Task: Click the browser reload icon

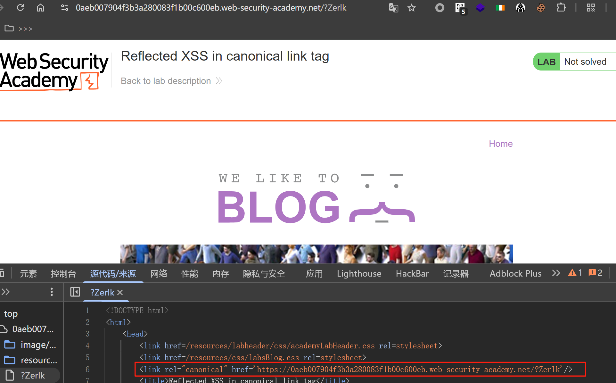Action: [20, 7]
